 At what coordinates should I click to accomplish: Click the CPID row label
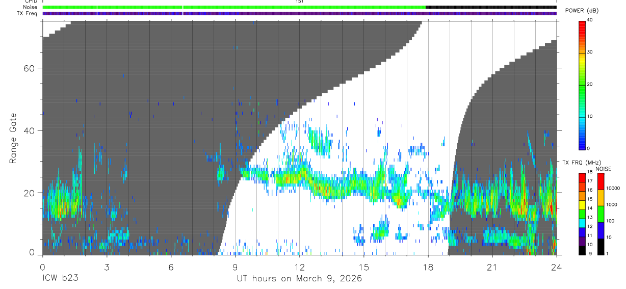click(31, 2)
